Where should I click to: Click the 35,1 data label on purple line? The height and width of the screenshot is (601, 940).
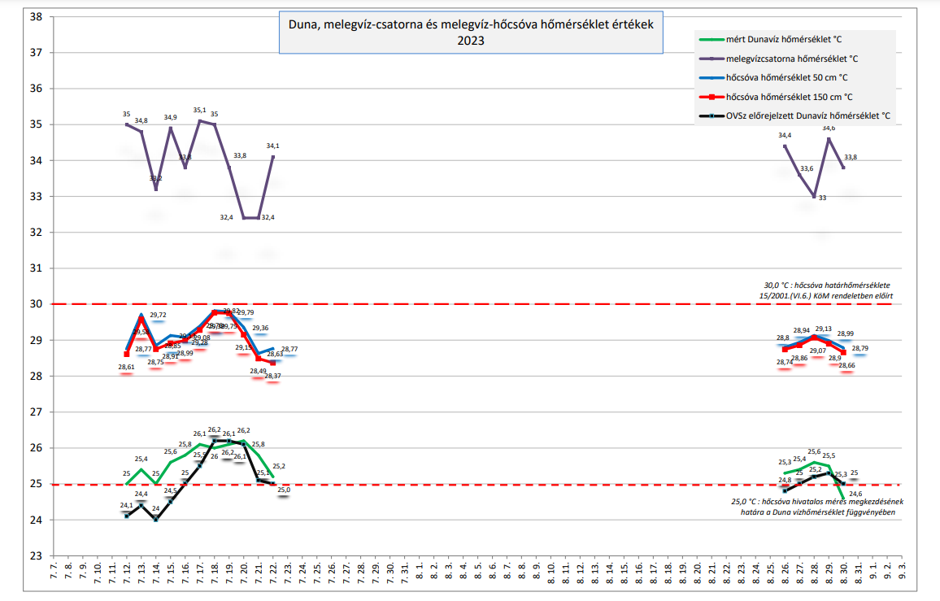point(199,110)
